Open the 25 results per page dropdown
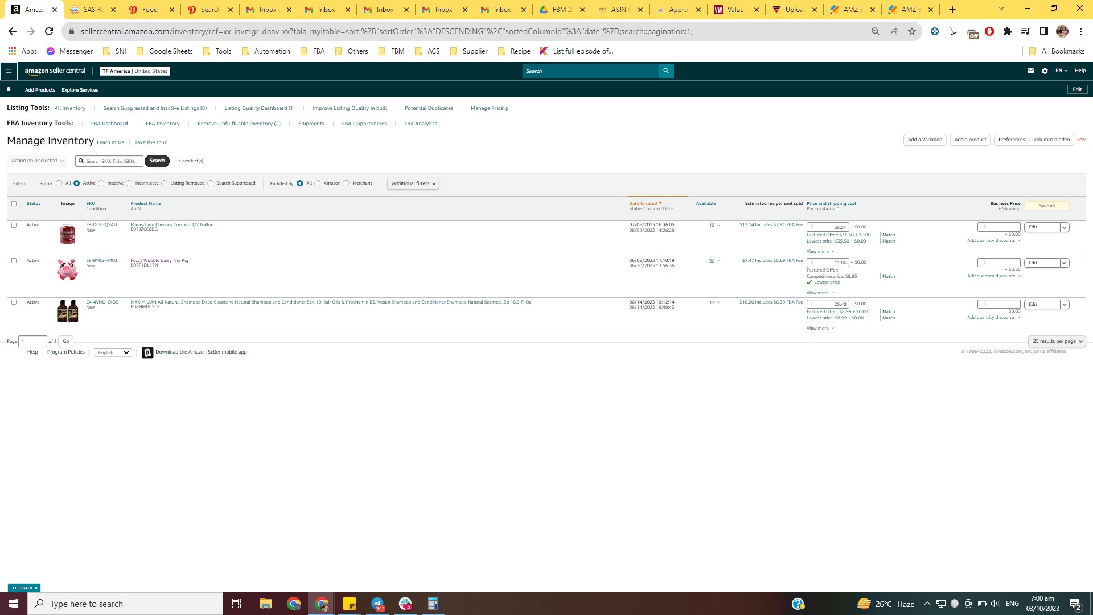 point(1057,341)
